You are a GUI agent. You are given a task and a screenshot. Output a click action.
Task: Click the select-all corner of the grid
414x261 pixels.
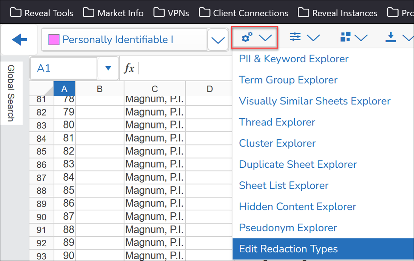(x=42, y=89)
